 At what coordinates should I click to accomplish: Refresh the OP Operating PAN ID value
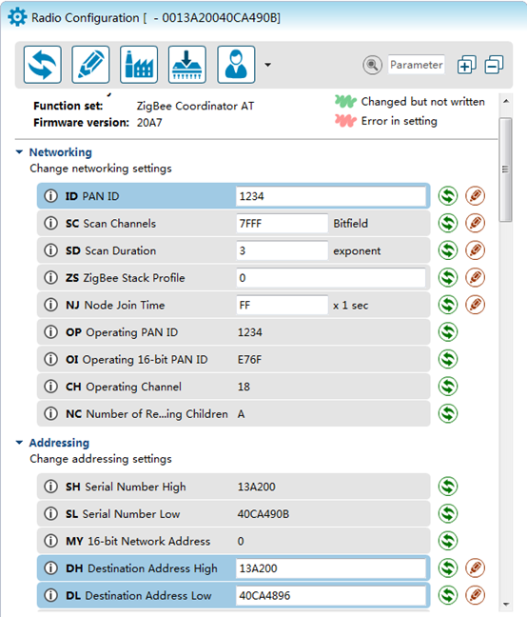[x=448, y=331]
